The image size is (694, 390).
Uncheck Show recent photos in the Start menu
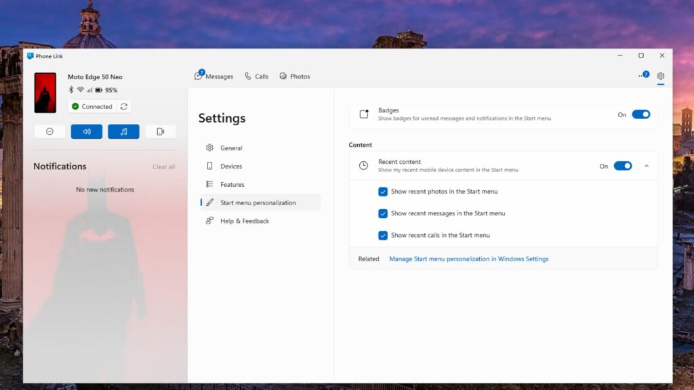coord(384,192)
